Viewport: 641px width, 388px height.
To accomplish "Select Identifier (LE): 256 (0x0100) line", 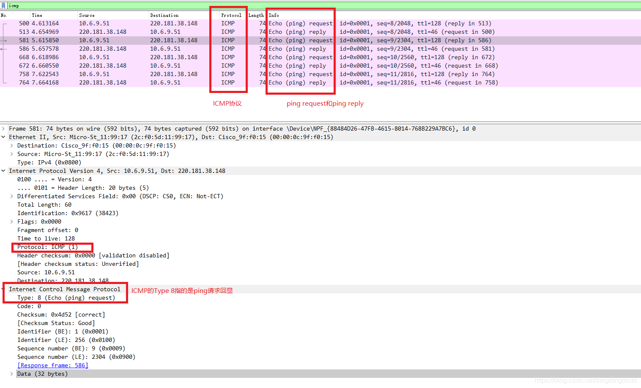I will point(66,340).
